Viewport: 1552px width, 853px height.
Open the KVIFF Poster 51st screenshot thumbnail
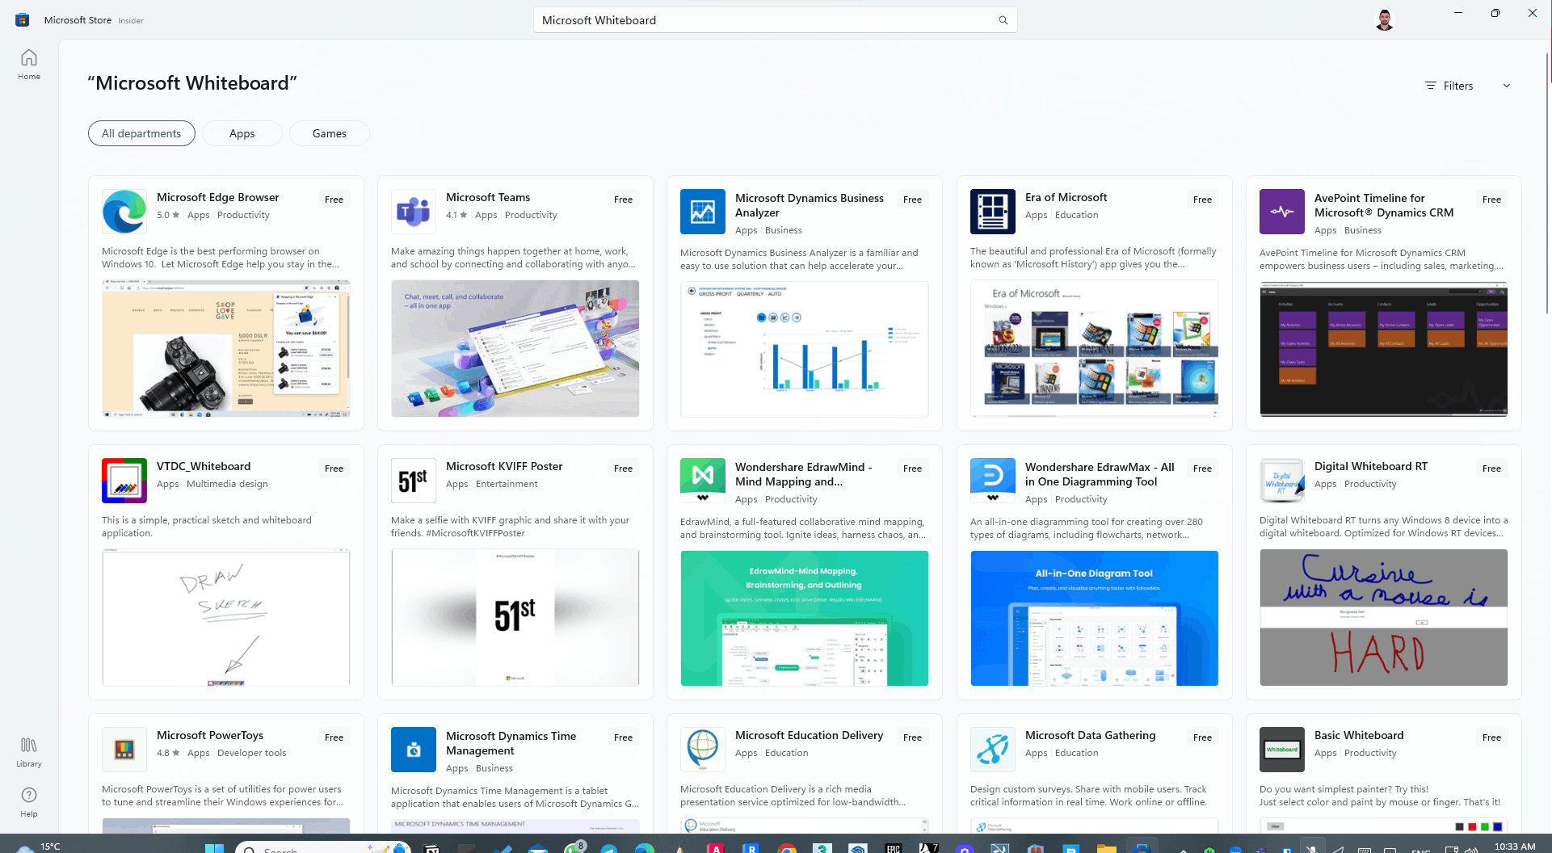click(515, 618)
